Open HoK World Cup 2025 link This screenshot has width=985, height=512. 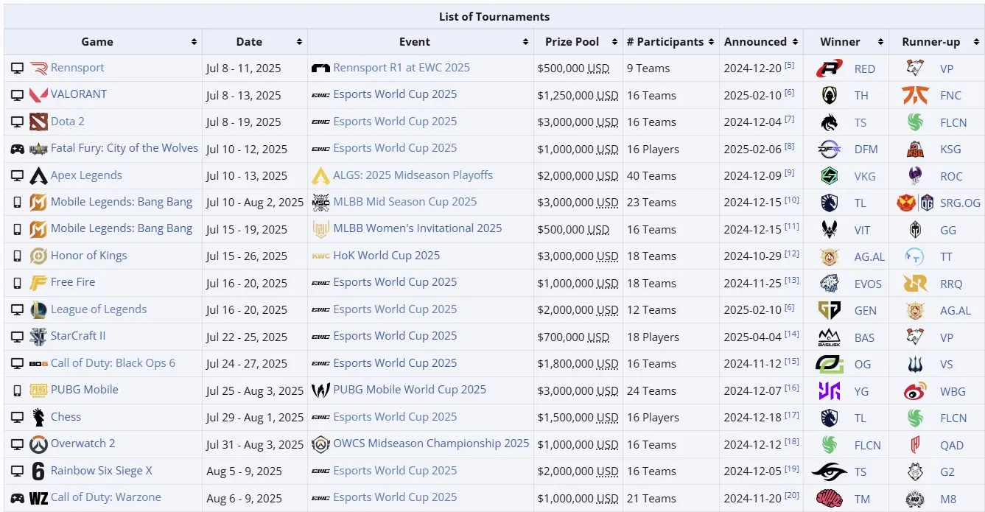coord(386,256)
